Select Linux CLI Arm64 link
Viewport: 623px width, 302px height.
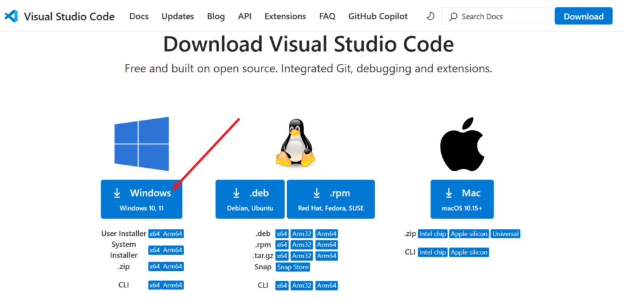pos(327,286)
